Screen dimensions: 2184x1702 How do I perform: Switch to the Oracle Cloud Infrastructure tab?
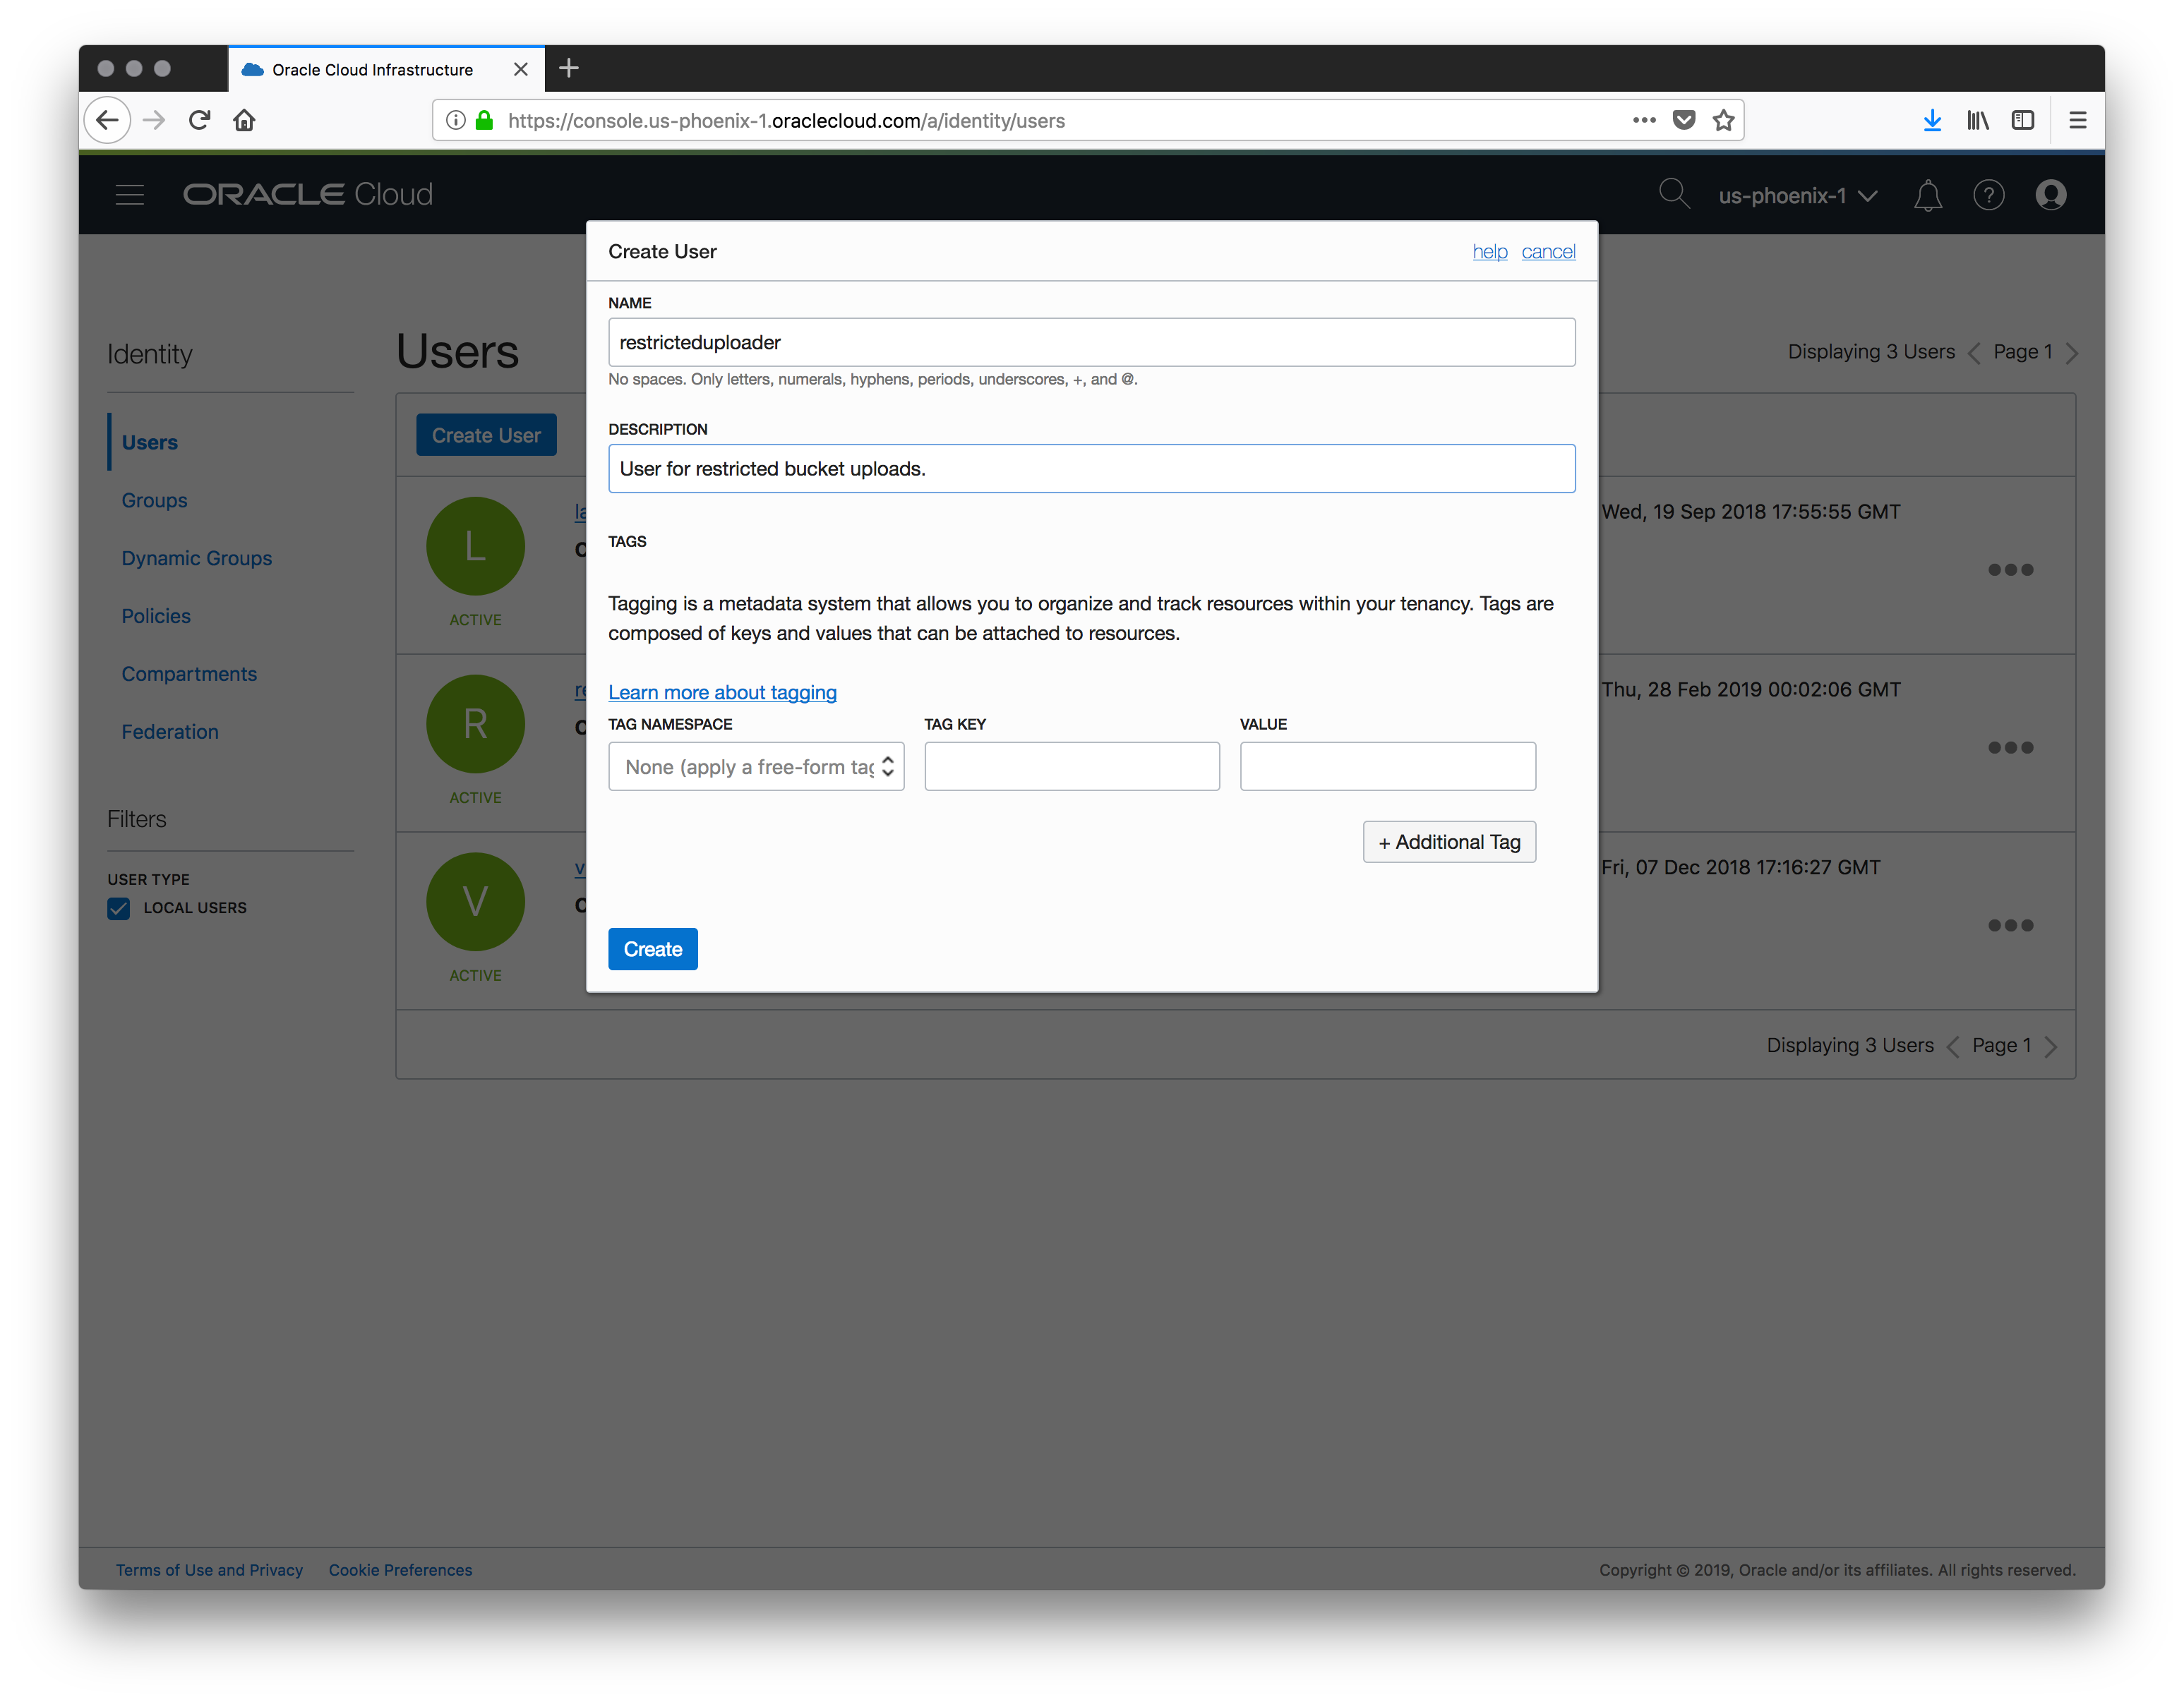pyautogui.click(x=373, y=70)
